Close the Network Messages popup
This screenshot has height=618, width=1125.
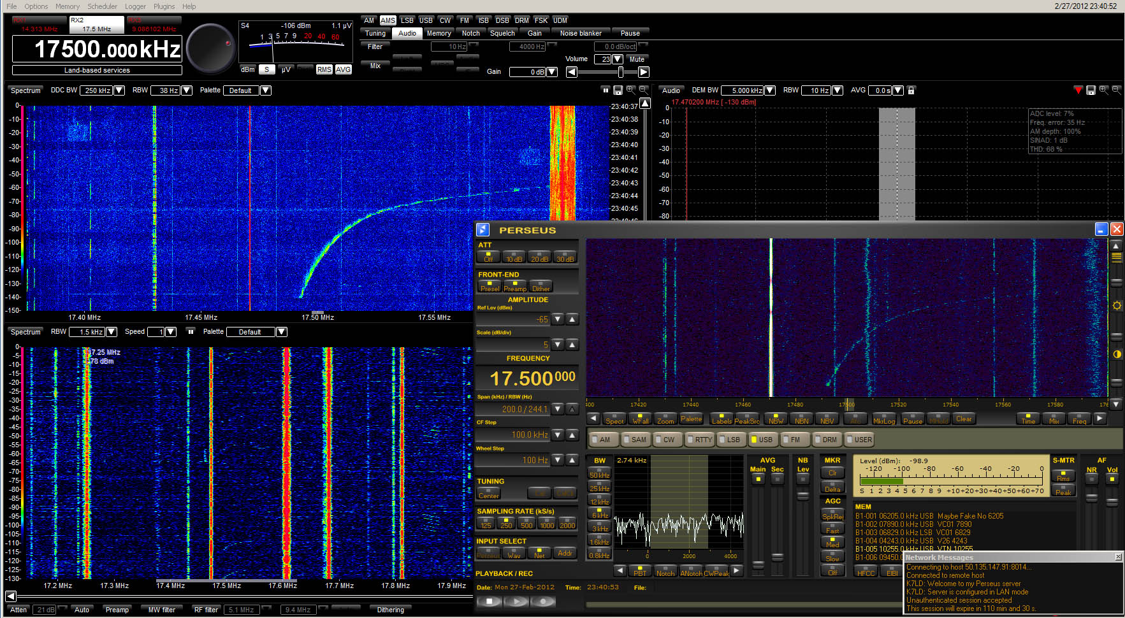click(1118, 557)
